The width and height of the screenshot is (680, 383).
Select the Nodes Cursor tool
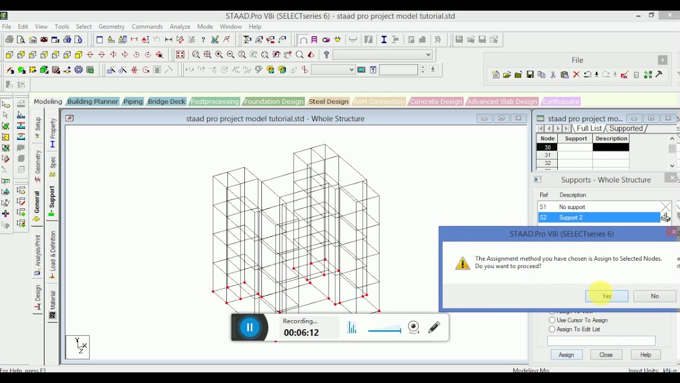click(5, 105)
